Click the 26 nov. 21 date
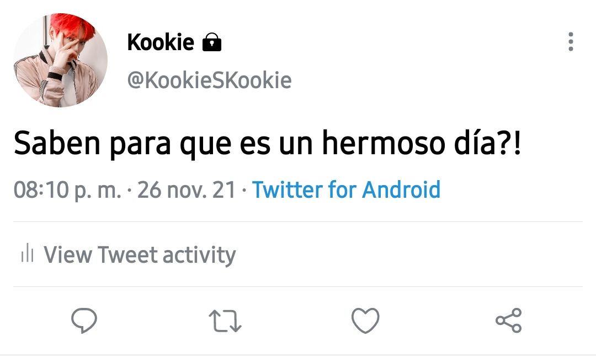 click(x=187, y=189)
